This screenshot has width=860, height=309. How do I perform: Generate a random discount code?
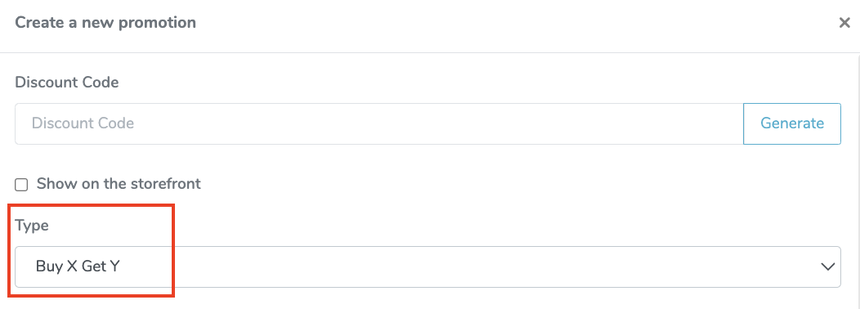[x=792, y=123]
